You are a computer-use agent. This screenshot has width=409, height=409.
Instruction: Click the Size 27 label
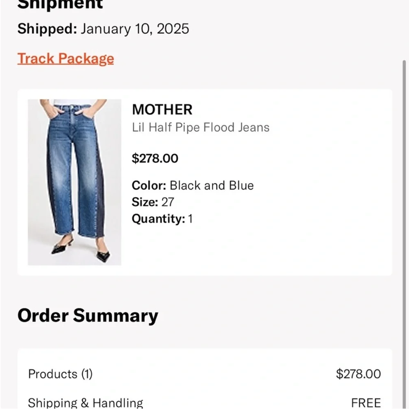tap(152, 202)
